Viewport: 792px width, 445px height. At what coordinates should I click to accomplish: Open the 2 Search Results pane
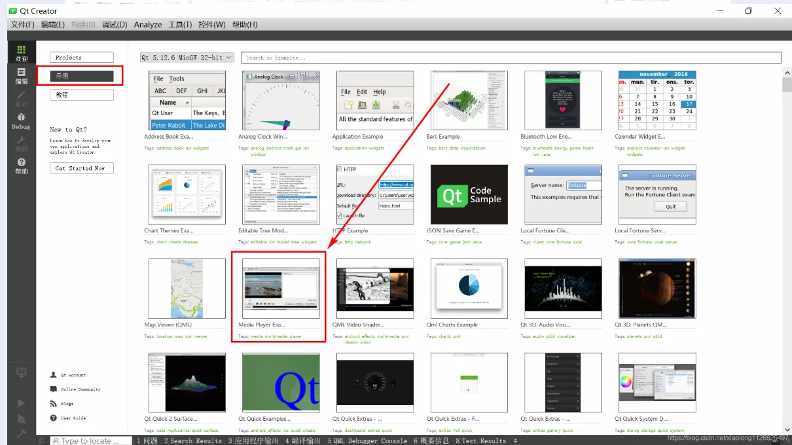coord(193,440)
